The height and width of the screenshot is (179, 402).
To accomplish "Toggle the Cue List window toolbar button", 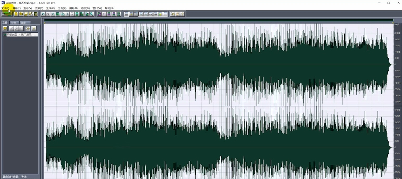I will coord(131,14).
